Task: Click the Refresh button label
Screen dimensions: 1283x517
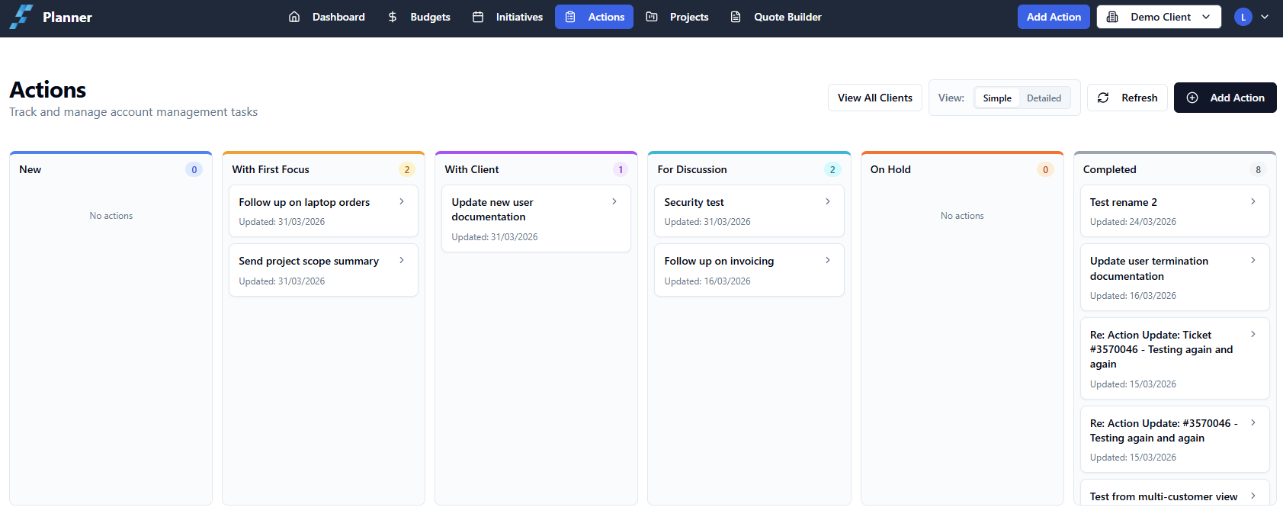Action: click(1140, 98)
